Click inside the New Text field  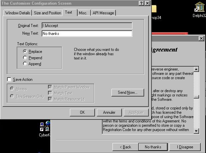coord(87,34)
